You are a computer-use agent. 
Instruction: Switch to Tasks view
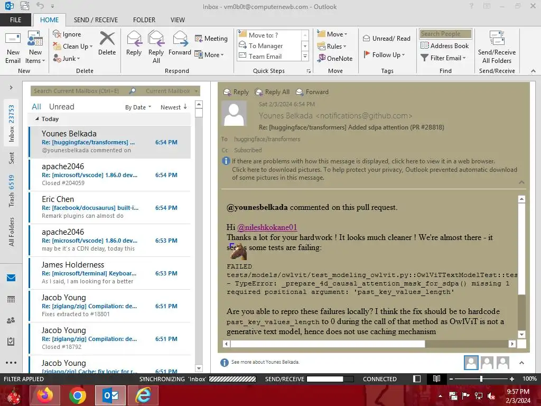(x=11, y=342)
